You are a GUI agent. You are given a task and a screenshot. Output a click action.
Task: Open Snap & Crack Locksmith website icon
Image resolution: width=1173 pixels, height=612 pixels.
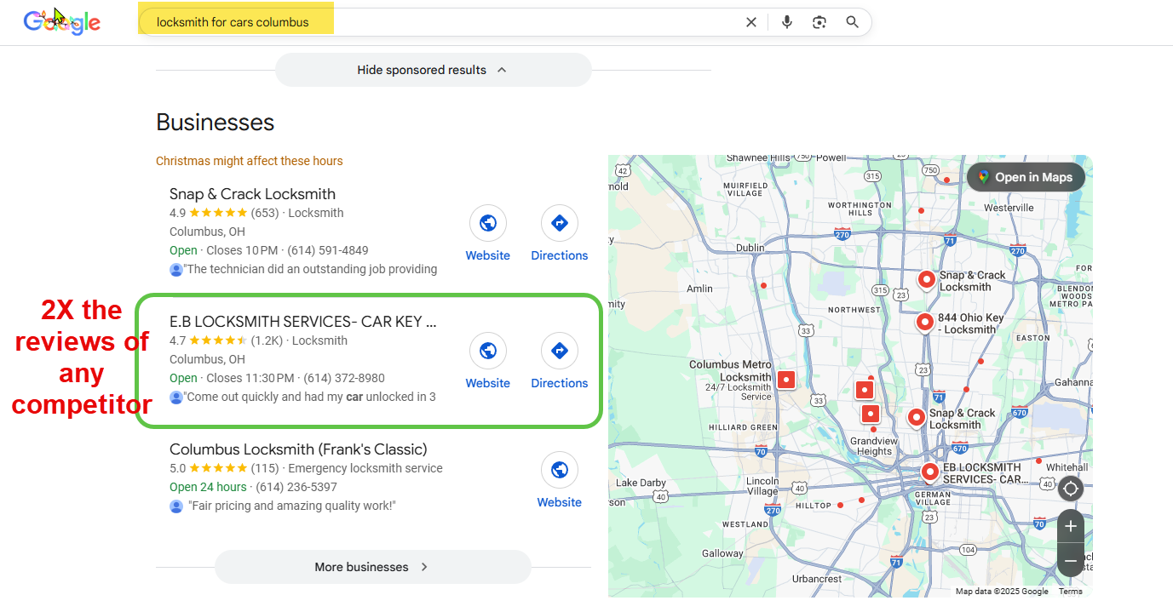pyautogui.click(x=487, y=224)
